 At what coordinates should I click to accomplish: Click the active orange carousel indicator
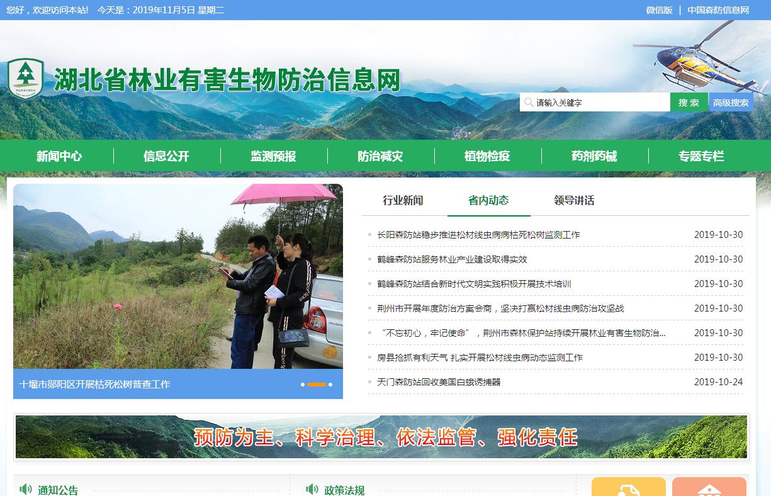pyautogui.click(x=317, y=384)
